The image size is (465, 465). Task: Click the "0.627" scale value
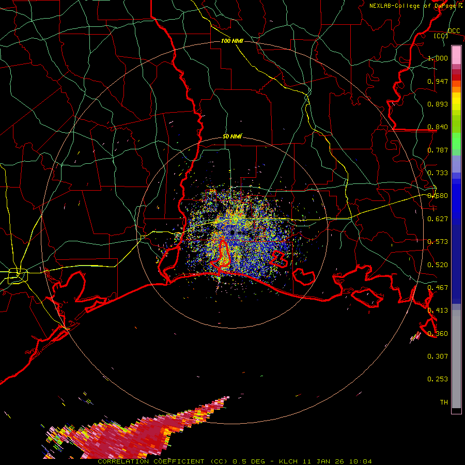tap(438, 219)
